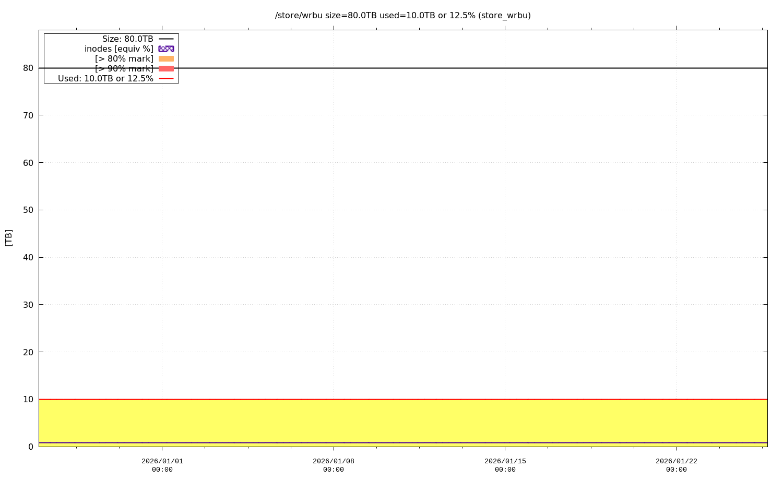The height and width of the screenshot is (480, 783).
Task: Click the y-axis tick label 10
Action: pyautogui.click(x=28, y=400)
